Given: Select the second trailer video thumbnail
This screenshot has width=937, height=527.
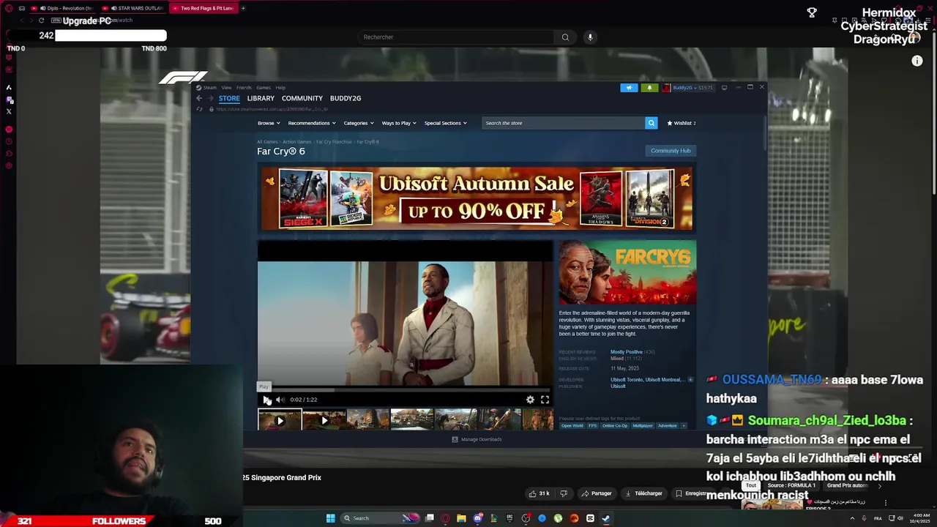Looking at the screenshot, I should (x=324, y=421).
